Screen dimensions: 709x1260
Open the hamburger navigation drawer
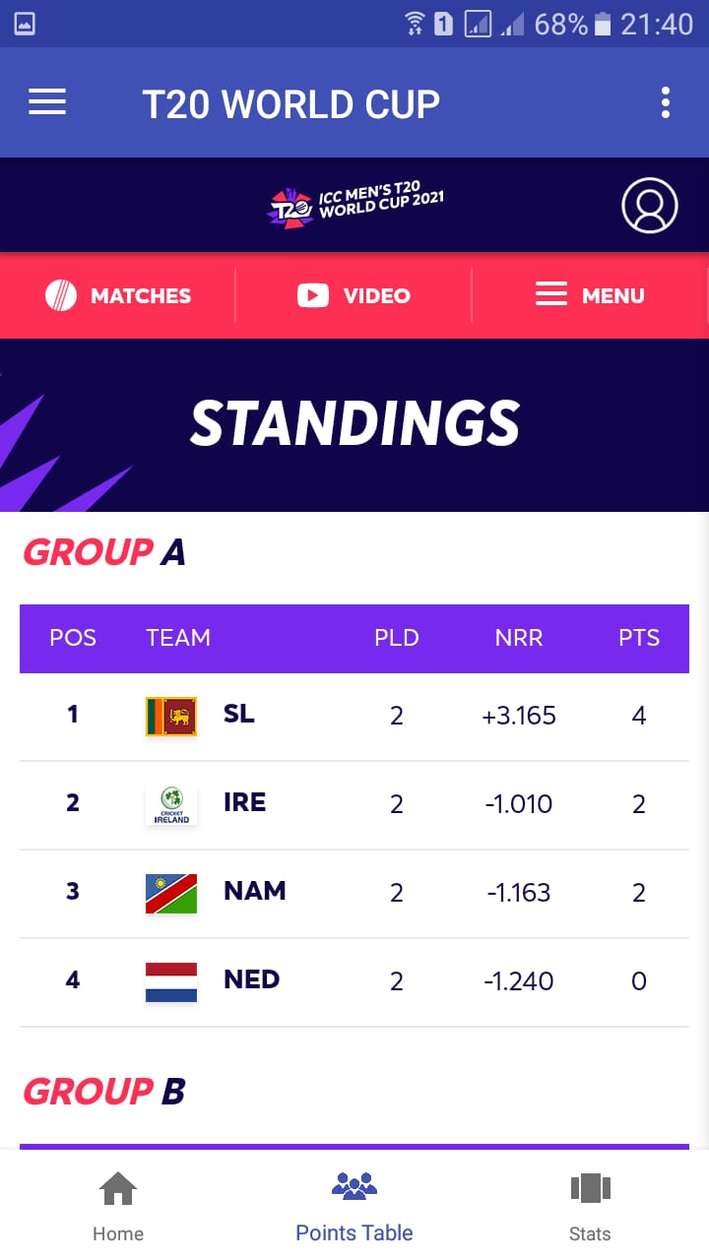(47, 102)
